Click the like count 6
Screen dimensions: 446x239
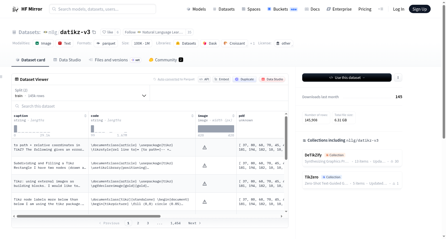click(x=118, y=32)
